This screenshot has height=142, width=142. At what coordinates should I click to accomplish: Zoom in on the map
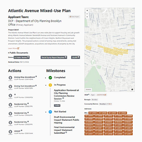(x=87, y=11)
